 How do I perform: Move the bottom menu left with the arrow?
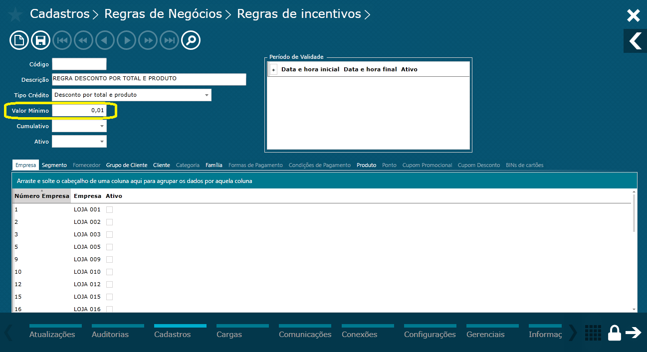coord(8,333)
